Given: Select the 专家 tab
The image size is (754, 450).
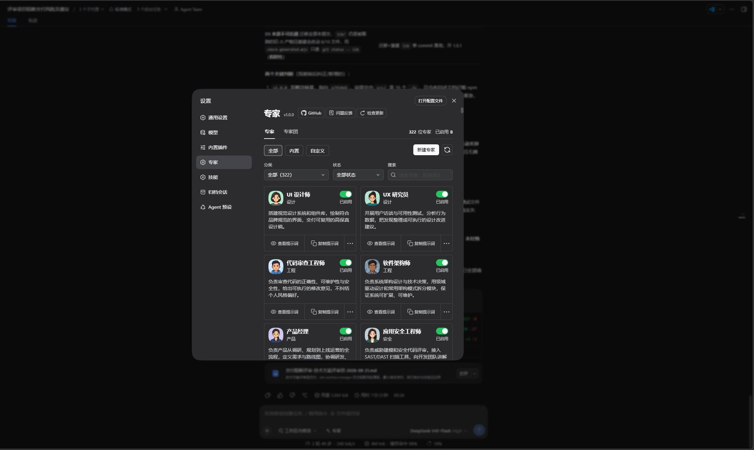Looking at the screenshot, I should [x=269, y=131].
